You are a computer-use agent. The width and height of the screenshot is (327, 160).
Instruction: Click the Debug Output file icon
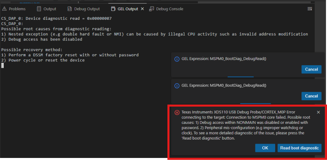[70, 9]
